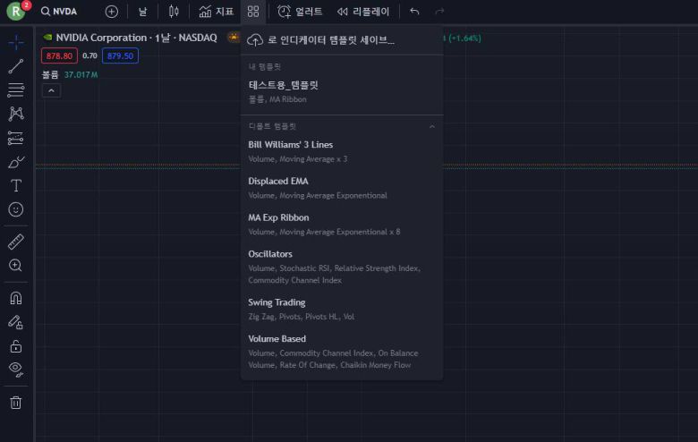Screen dimensions: 698x442
Task: Toggle stay in drawing mode
Action: click(x=16, y=322)
